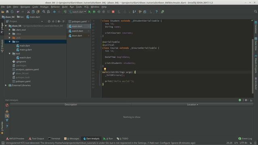Sort by Location column header
This screenshot has height=145, width=258.
tap(192, 105)
